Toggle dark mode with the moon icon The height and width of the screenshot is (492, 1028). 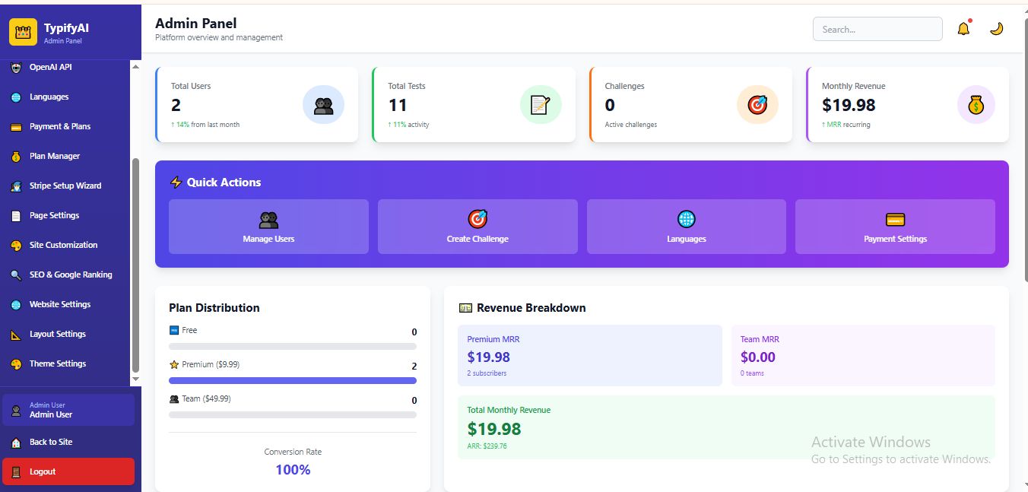996,29
